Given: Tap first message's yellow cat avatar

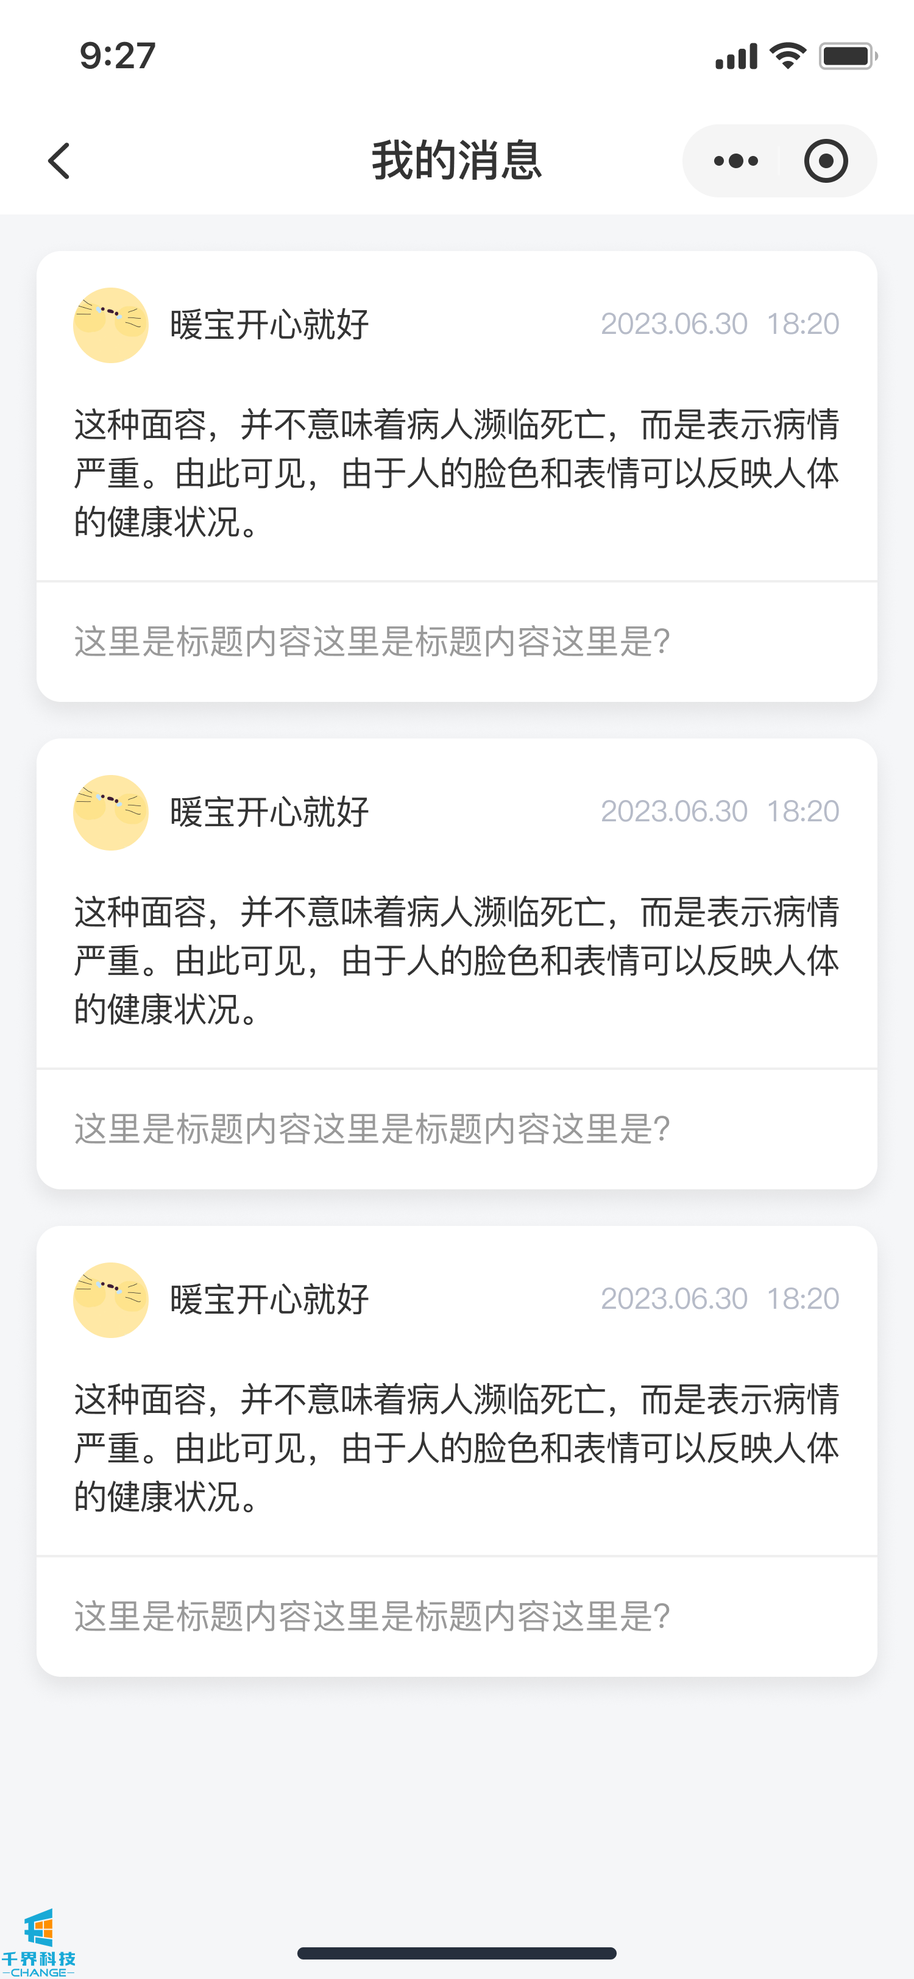Looking at the screenshot, I should coord(111,325).
